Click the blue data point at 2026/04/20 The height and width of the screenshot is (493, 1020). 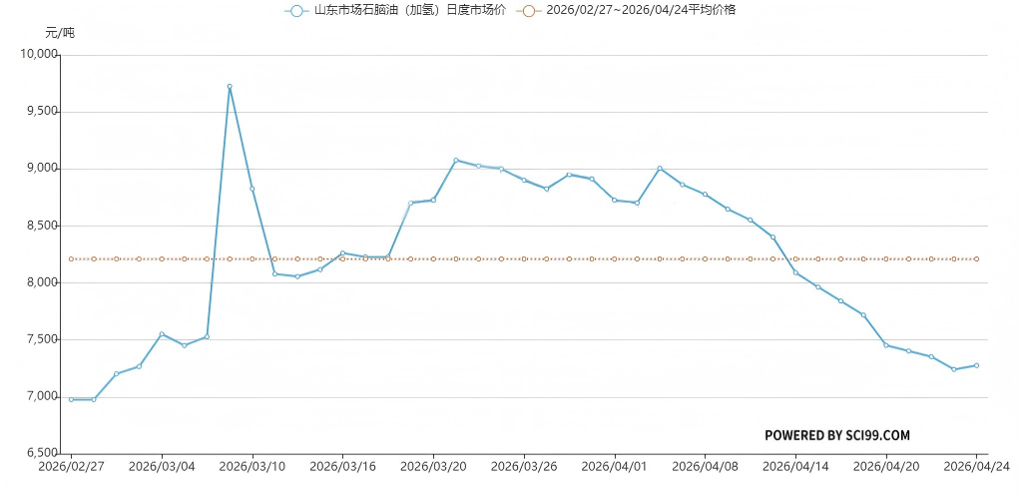[886, 345]
